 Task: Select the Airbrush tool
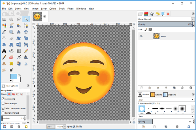pos(19,57)
